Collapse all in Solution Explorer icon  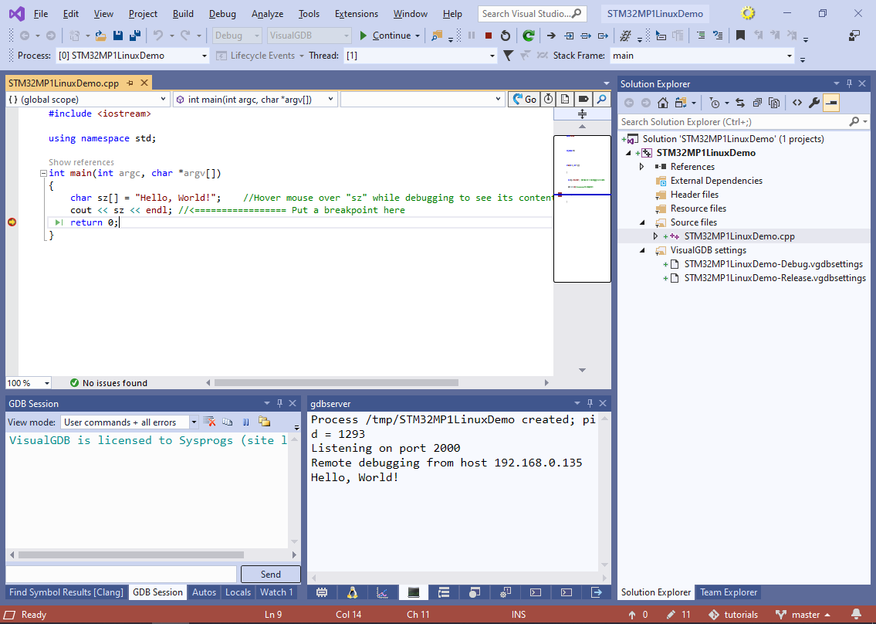pos(757,103)
